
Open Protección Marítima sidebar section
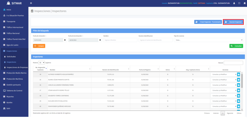click(14, 79)
